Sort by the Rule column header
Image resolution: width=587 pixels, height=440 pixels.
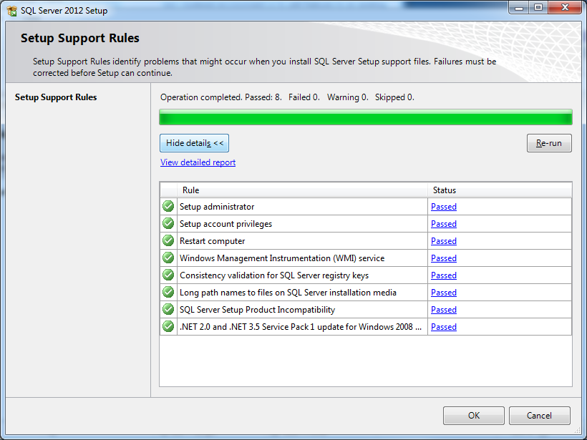pyautogui.click(x=303, y=190)
